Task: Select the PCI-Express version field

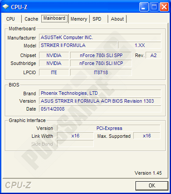Action: (109, 128)
